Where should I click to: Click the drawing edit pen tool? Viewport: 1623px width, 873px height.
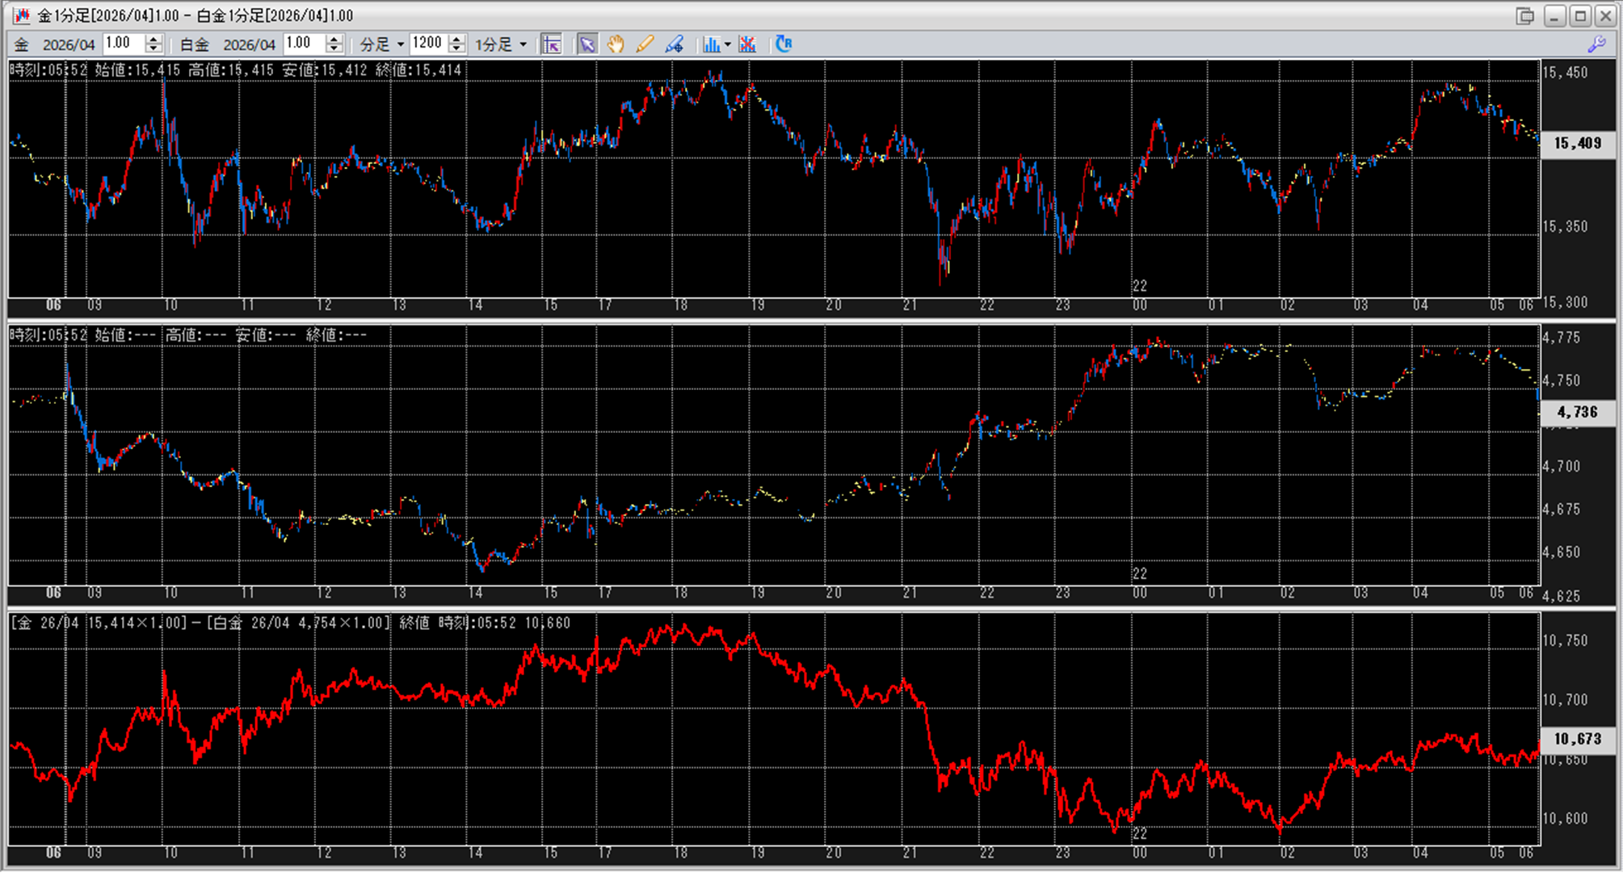[675, 44]
